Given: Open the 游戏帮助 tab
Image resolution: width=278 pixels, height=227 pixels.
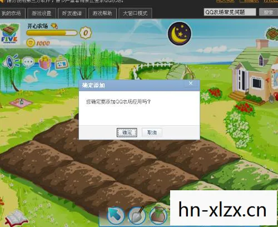Looking at the screenshot, I should coord(102,13).
